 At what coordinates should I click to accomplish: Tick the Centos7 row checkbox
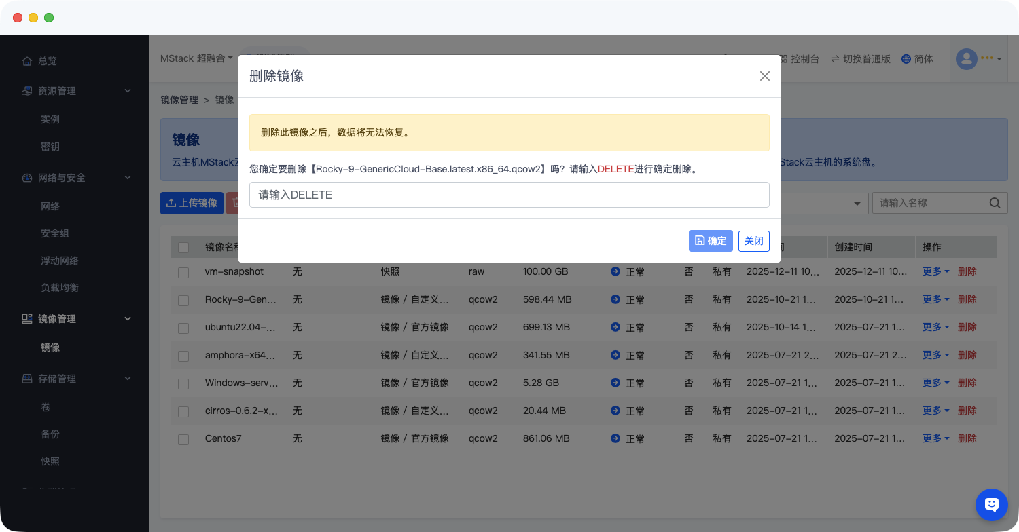(183, 439)
